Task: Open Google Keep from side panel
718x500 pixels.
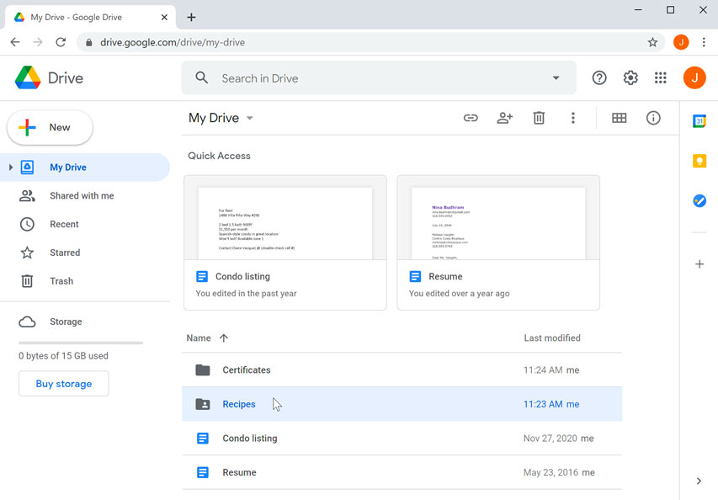Action: [x=699, y=161]
